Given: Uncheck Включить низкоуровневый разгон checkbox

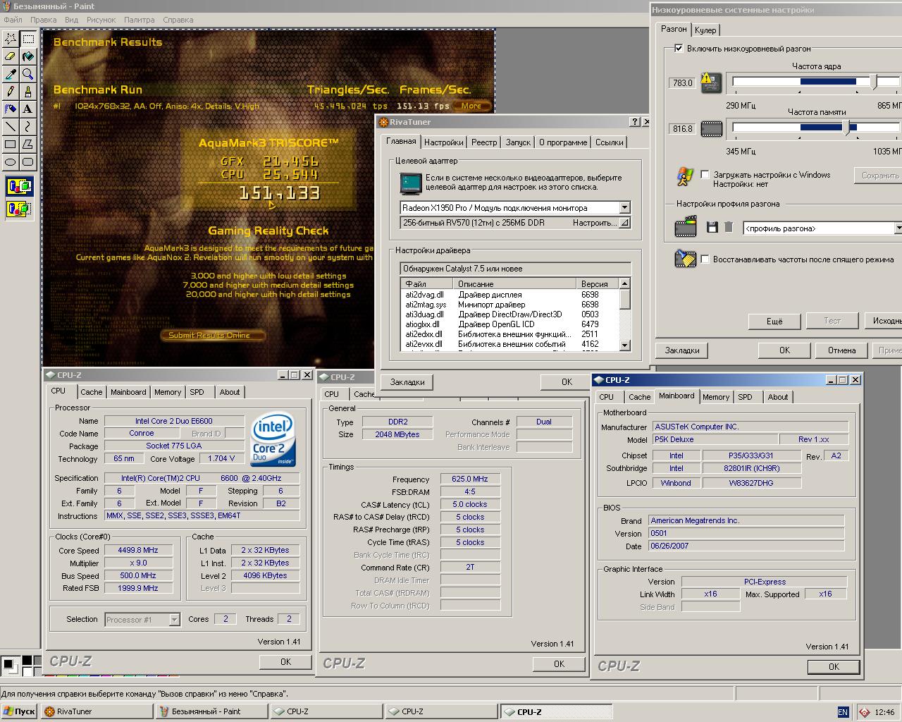Looking at the screenshot, I should 679,49.
